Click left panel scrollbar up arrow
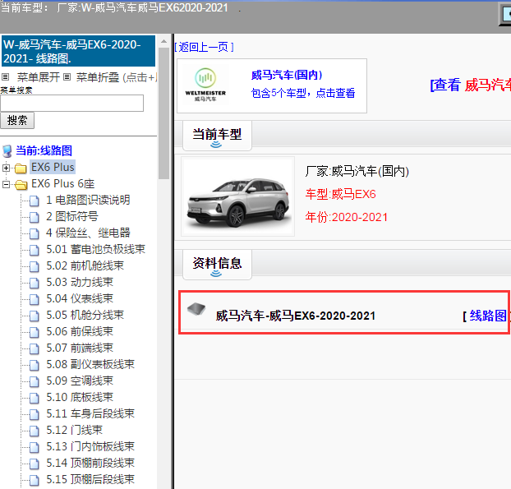Screen dimensions: 511x489 [x=164, y=41]
